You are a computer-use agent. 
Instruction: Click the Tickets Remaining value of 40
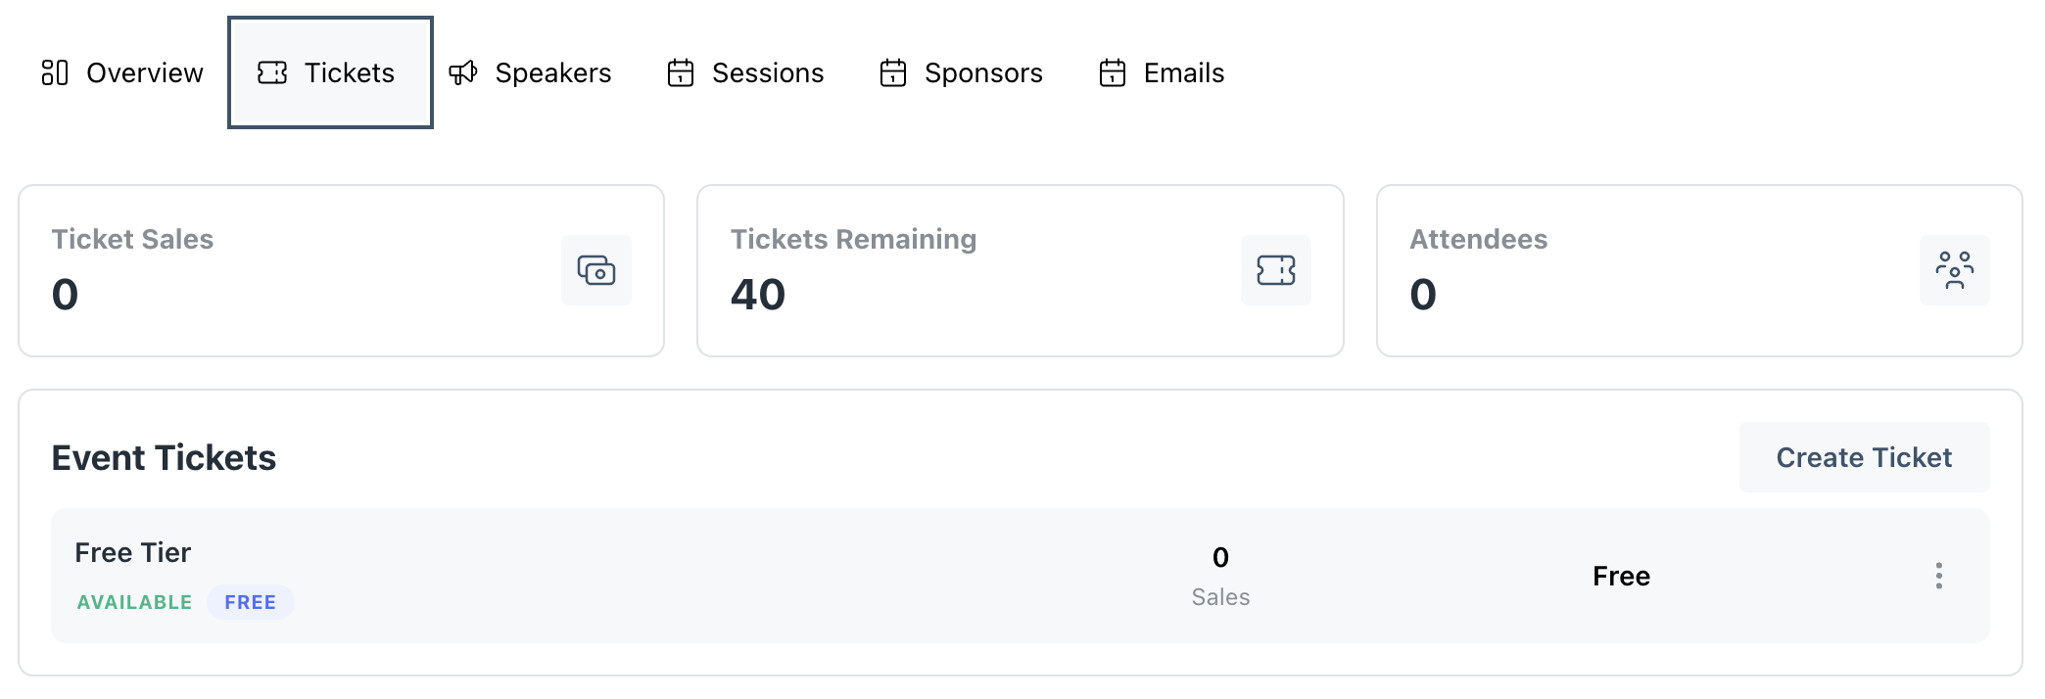click(x=758, y=294)
